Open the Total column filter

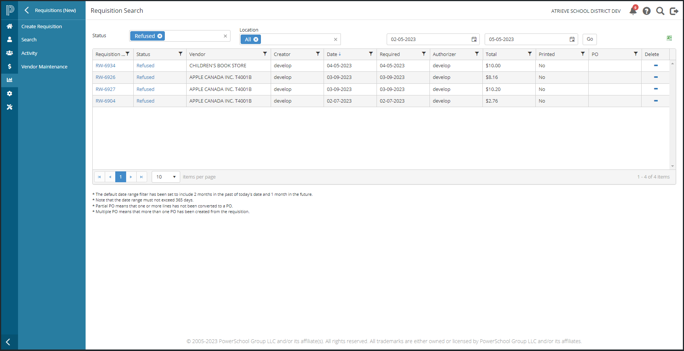530,54
